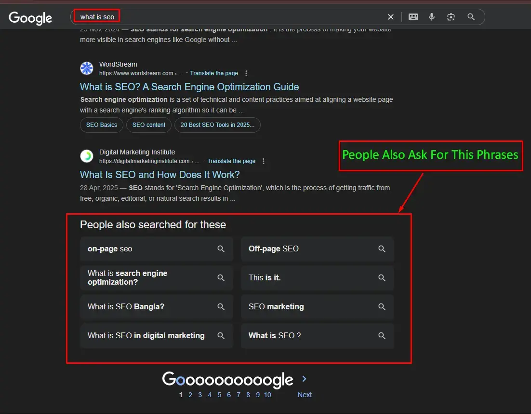This screenshot has width=531, height=414.
Task: Select the 20 Best SEO Tools chip
Action: coord(217,125)
